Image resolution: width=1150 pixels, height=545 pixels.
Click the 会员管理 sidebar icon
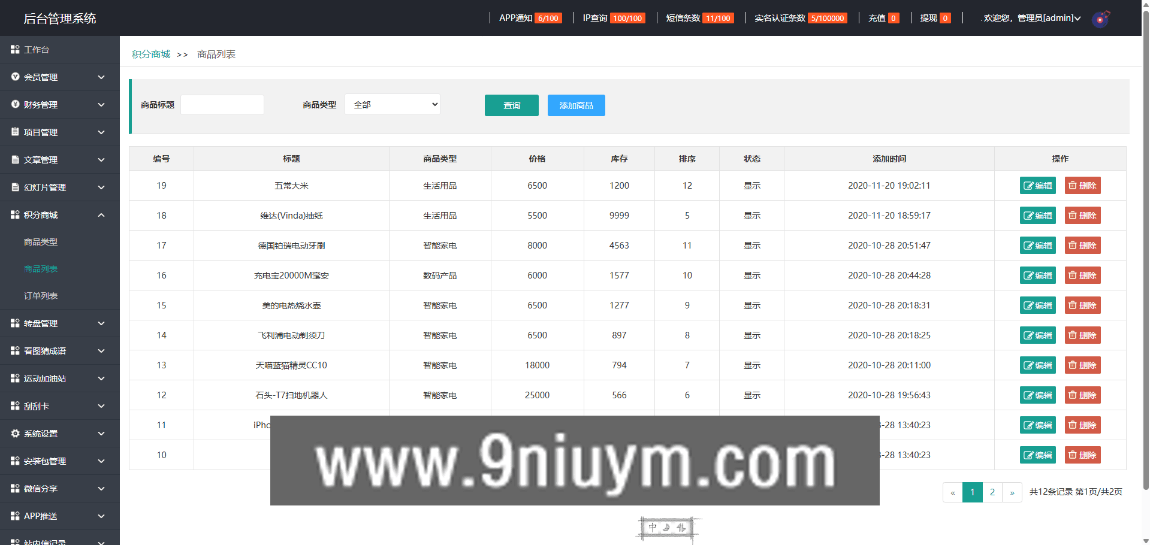[16, 77]
